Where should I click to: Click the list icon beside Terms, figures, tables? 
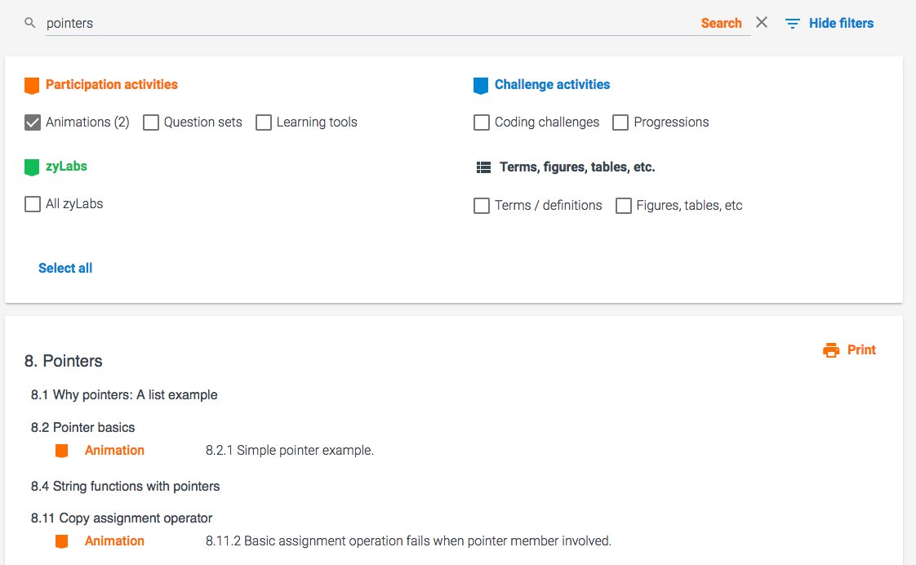coord(483,167)
